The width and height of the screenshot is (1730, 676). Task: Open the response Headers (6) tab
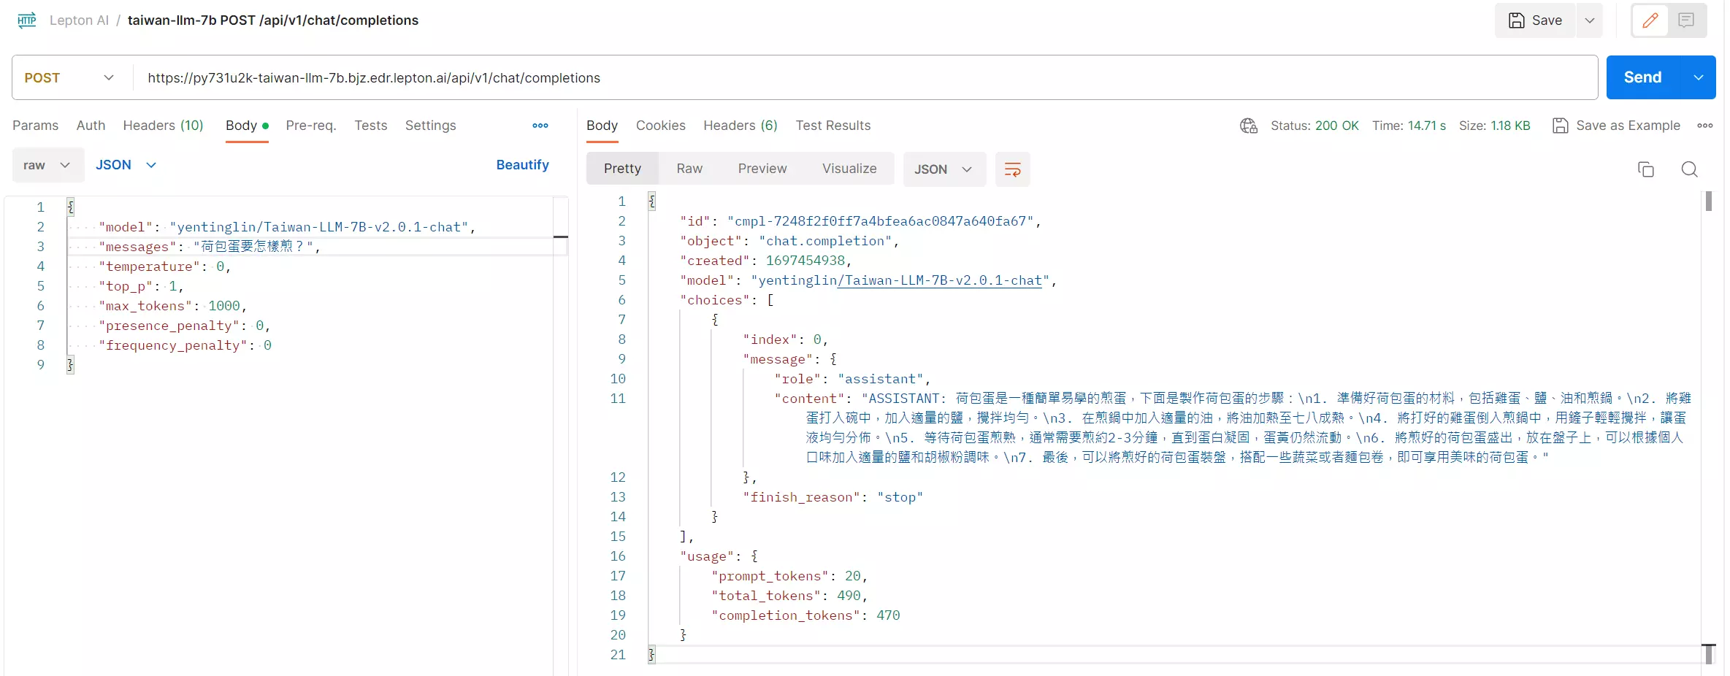coord(740,126)
